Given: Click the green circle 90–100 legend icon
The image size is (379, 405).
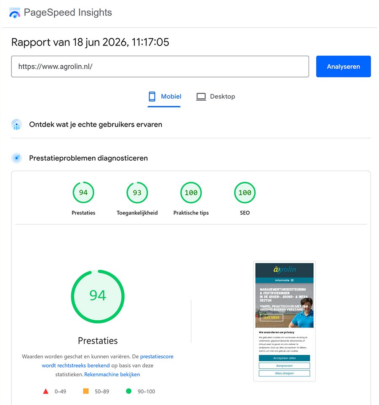Looking at the screenshot, I should [128, 391].
